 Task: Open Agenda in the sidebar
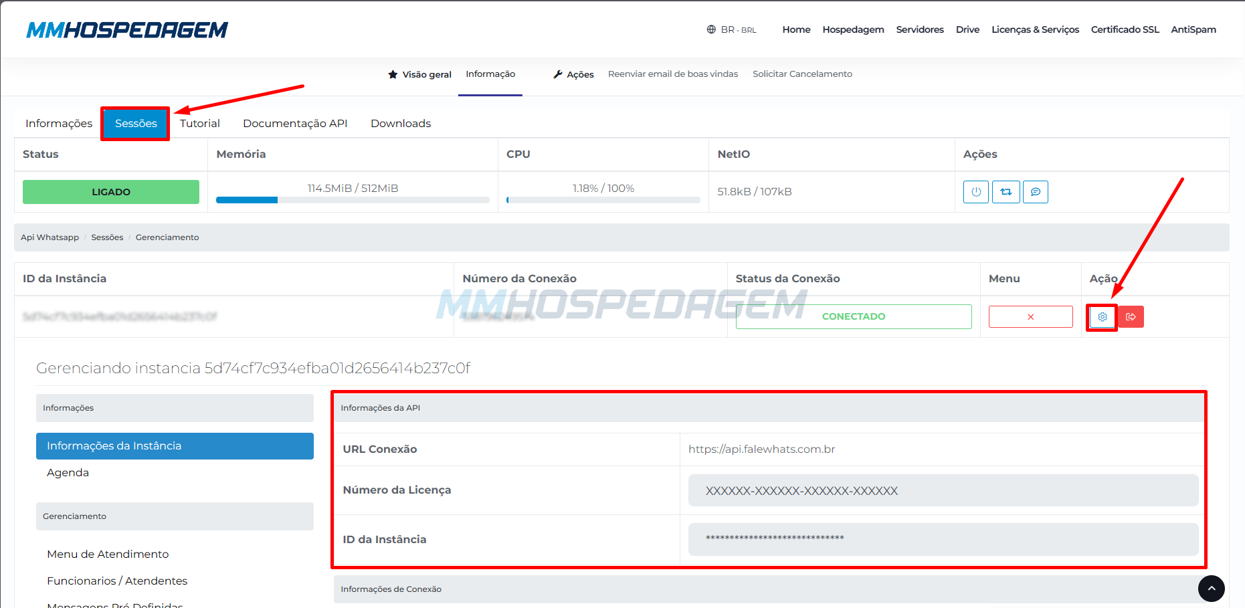coord(68,473)
